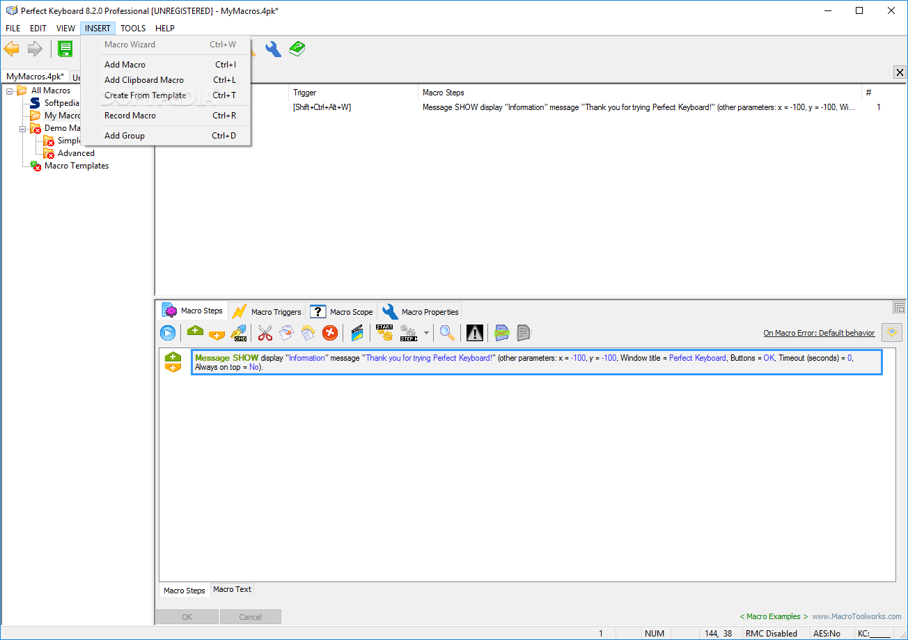Click the green Save floppy disk icon
This screenshot has height=640, width=908.
coord(65,49)
